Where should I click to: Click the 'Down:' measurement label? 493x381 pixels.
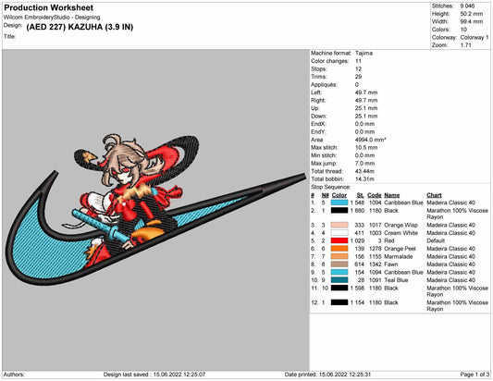point(318,116)
